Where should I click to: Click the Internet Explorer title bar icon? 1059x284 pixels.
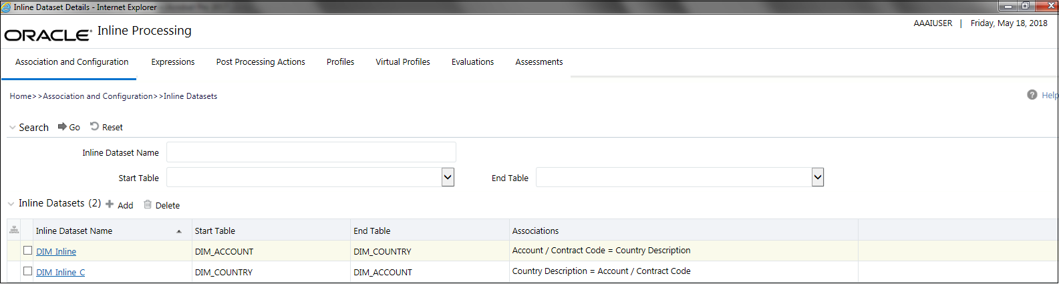click(6, 7)
